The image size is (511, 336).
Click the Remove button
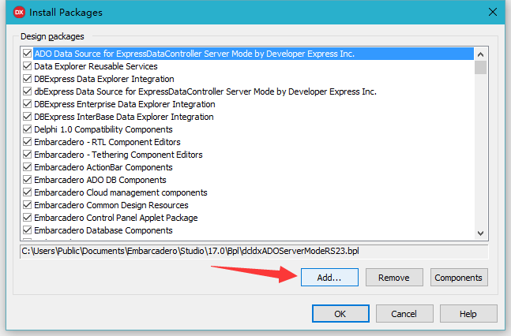(394, 278)
